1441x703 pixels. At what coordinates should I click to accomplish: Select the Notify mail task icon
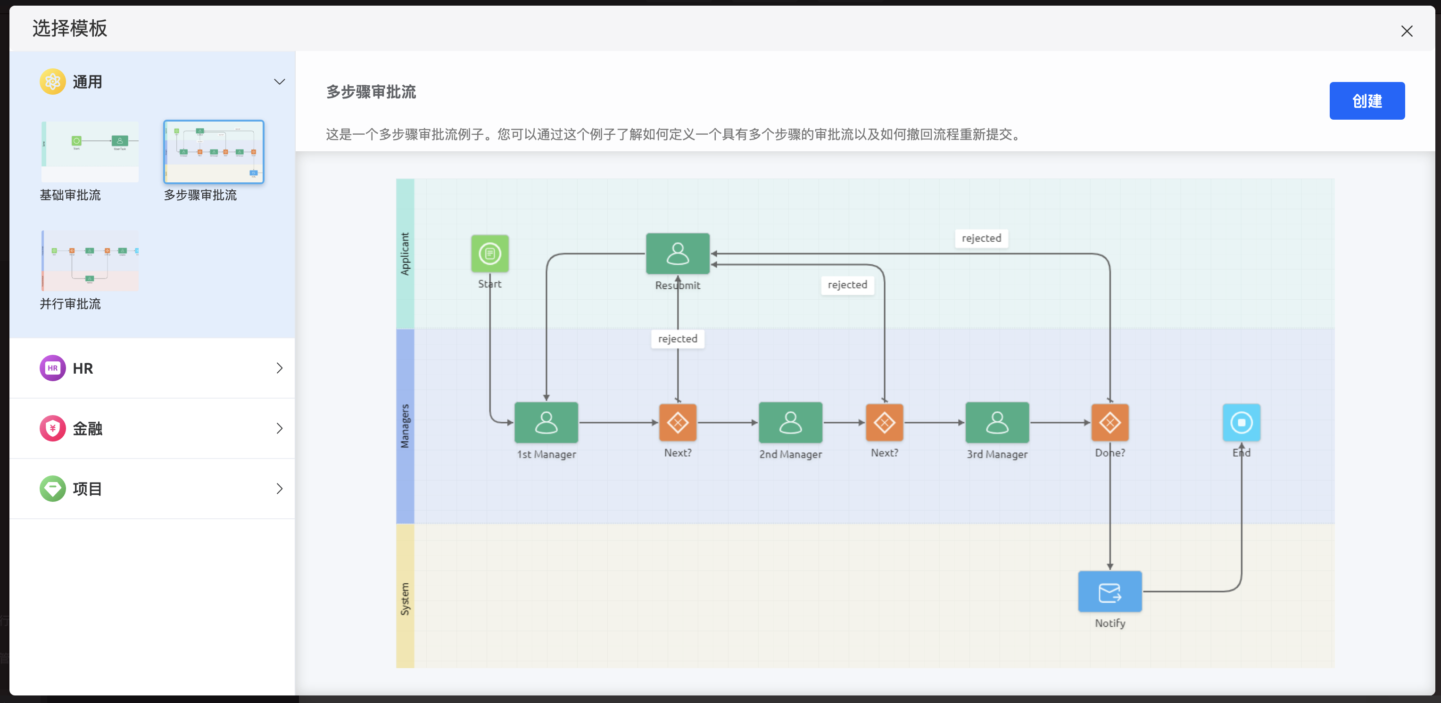[x=1110, y=592]
